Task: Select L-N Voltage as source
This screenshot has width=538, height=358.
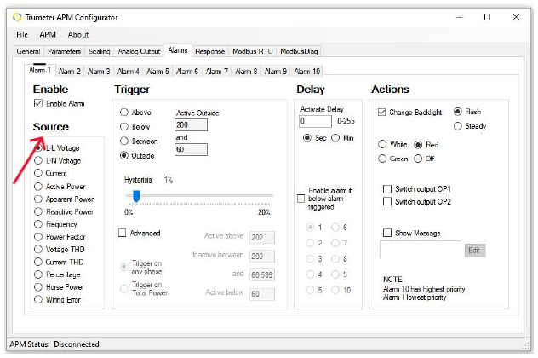Action: click(38, 160)
